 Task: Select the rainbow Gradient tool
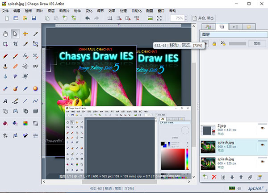pos(25,123)
